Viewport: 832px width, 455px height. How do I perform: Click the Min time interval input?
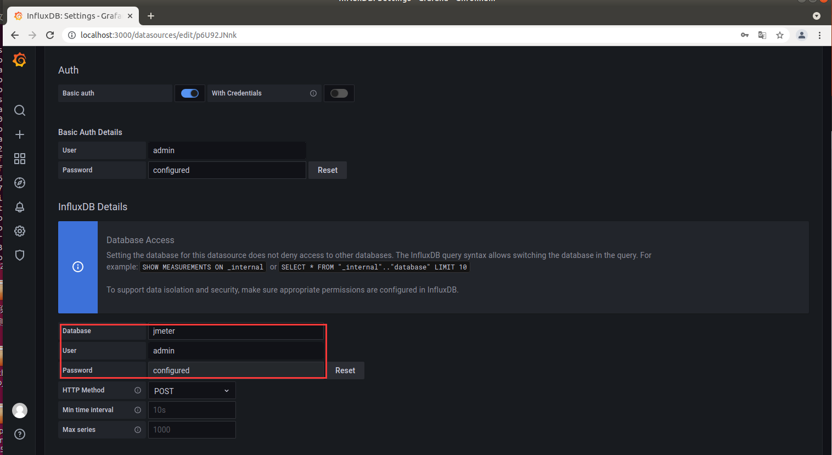(x=192, y=410)
